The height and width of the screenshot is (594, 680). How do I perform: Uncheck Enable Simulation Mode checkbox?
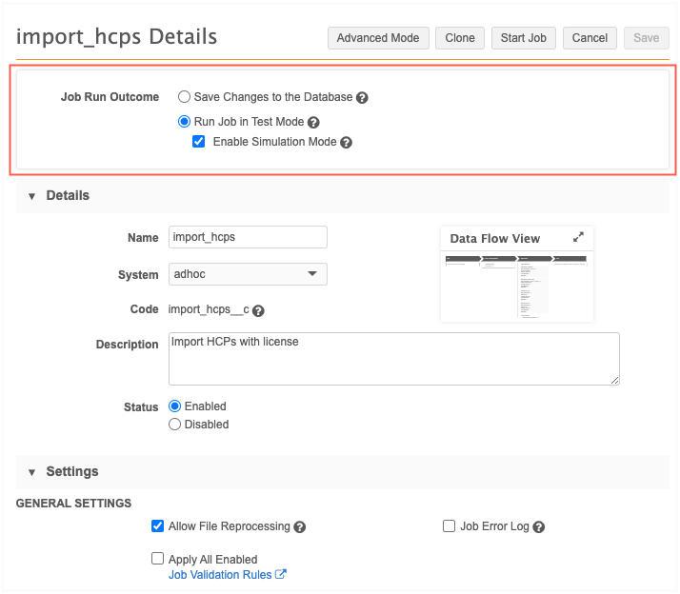click(199, 142)
